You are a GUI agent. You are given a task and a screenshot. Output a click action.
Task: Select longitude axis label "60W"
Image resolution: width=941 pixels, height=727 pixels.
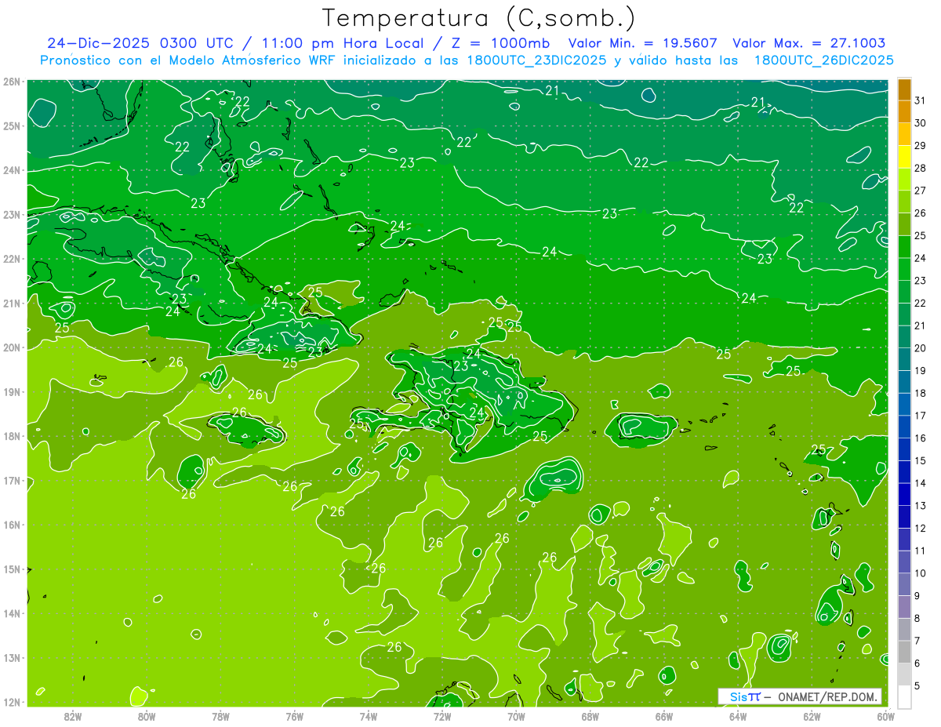(x=885, y=715)
